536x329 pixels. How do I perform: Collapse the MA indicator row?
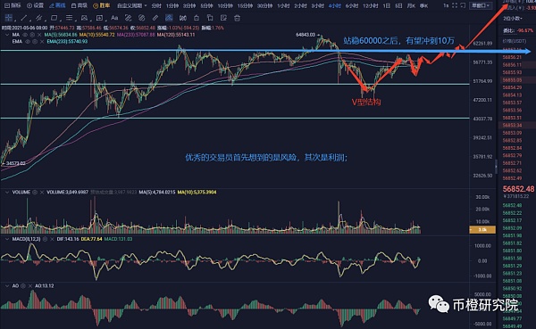tap(7, 35)
